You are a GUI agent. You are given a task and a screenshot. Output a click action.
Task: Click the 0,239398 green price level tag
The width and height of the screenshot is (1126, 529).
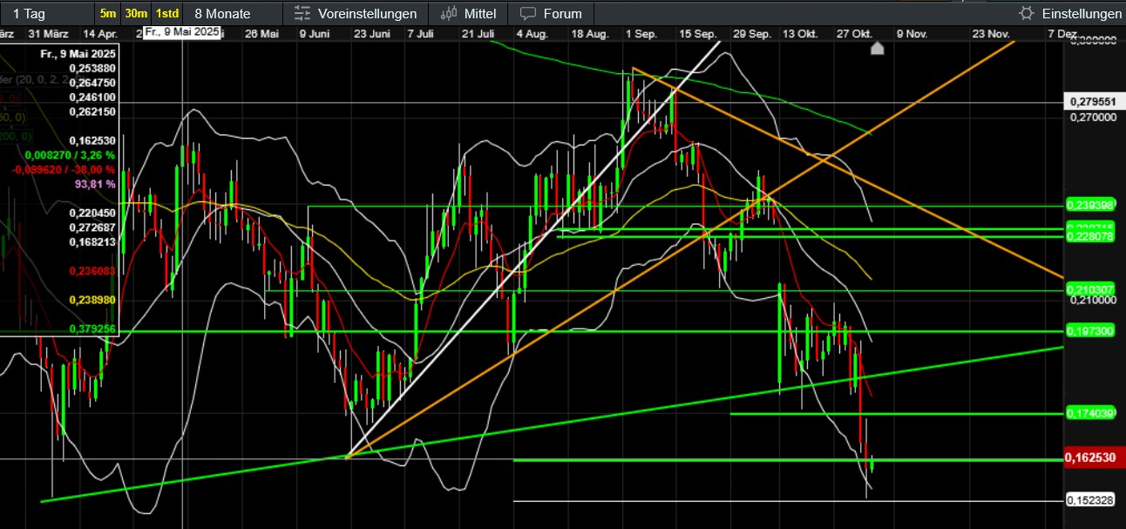tap(1091, 206)
